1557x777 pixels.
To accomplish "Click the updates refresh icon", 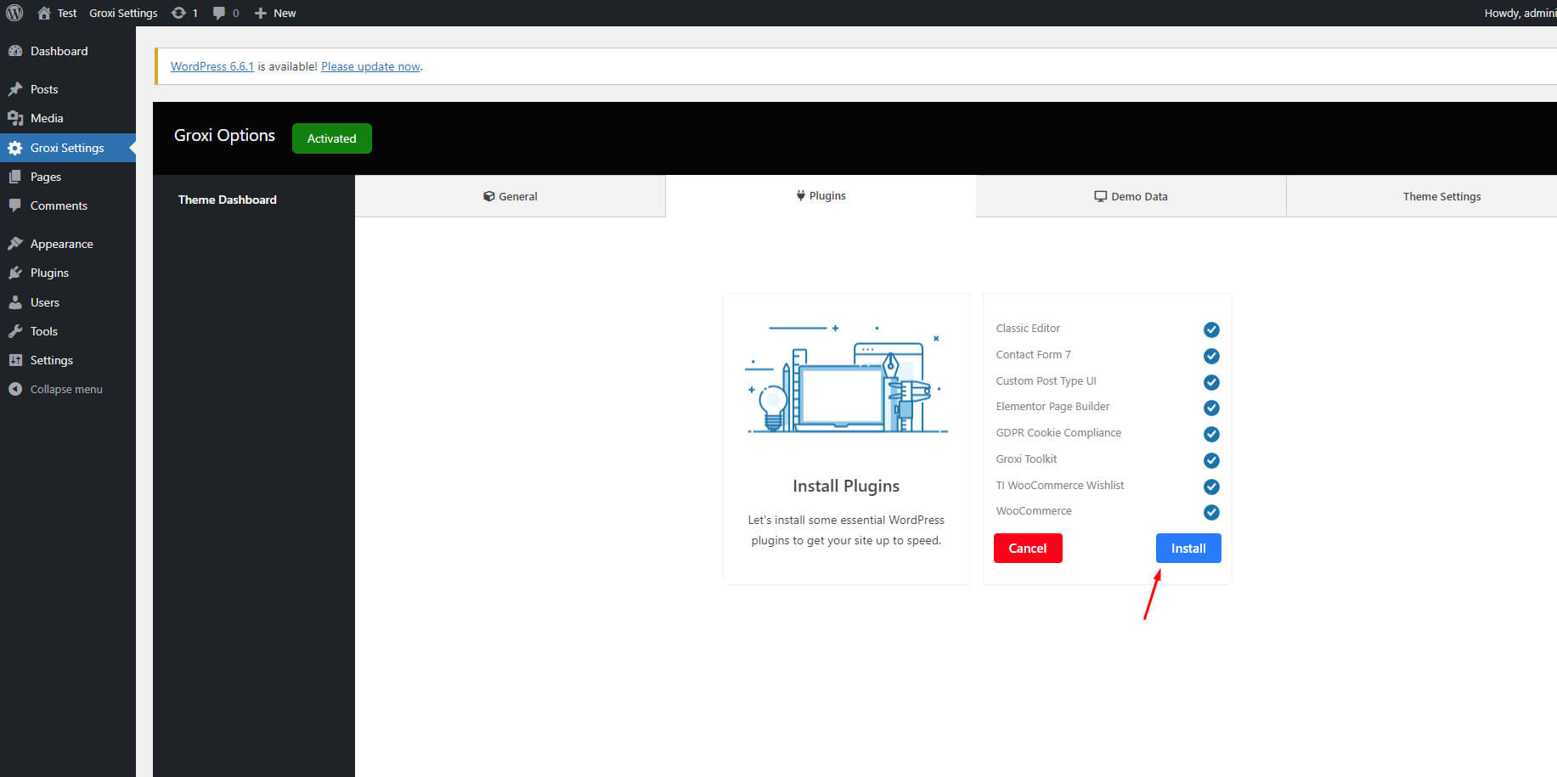I will pyautogui.click(x=178, y=13).
